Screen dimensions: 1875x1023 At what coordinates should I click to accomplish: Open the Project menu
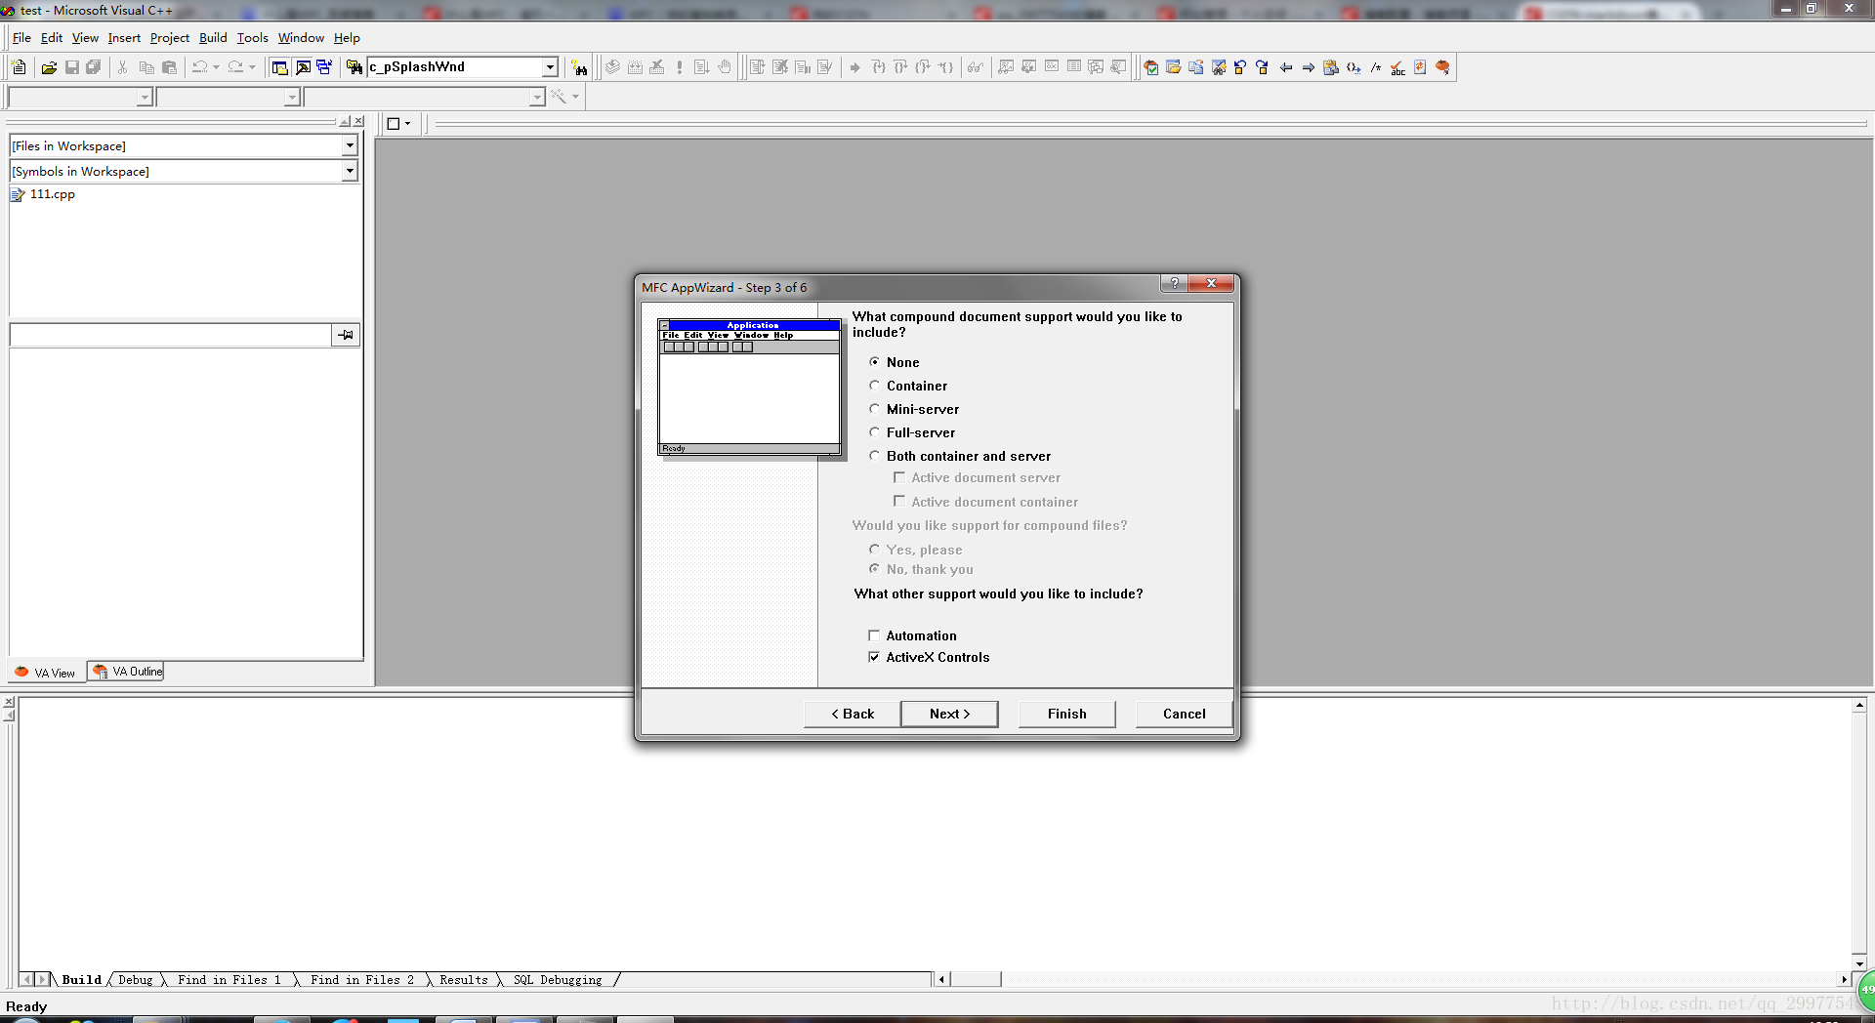[x=170, y=37]
